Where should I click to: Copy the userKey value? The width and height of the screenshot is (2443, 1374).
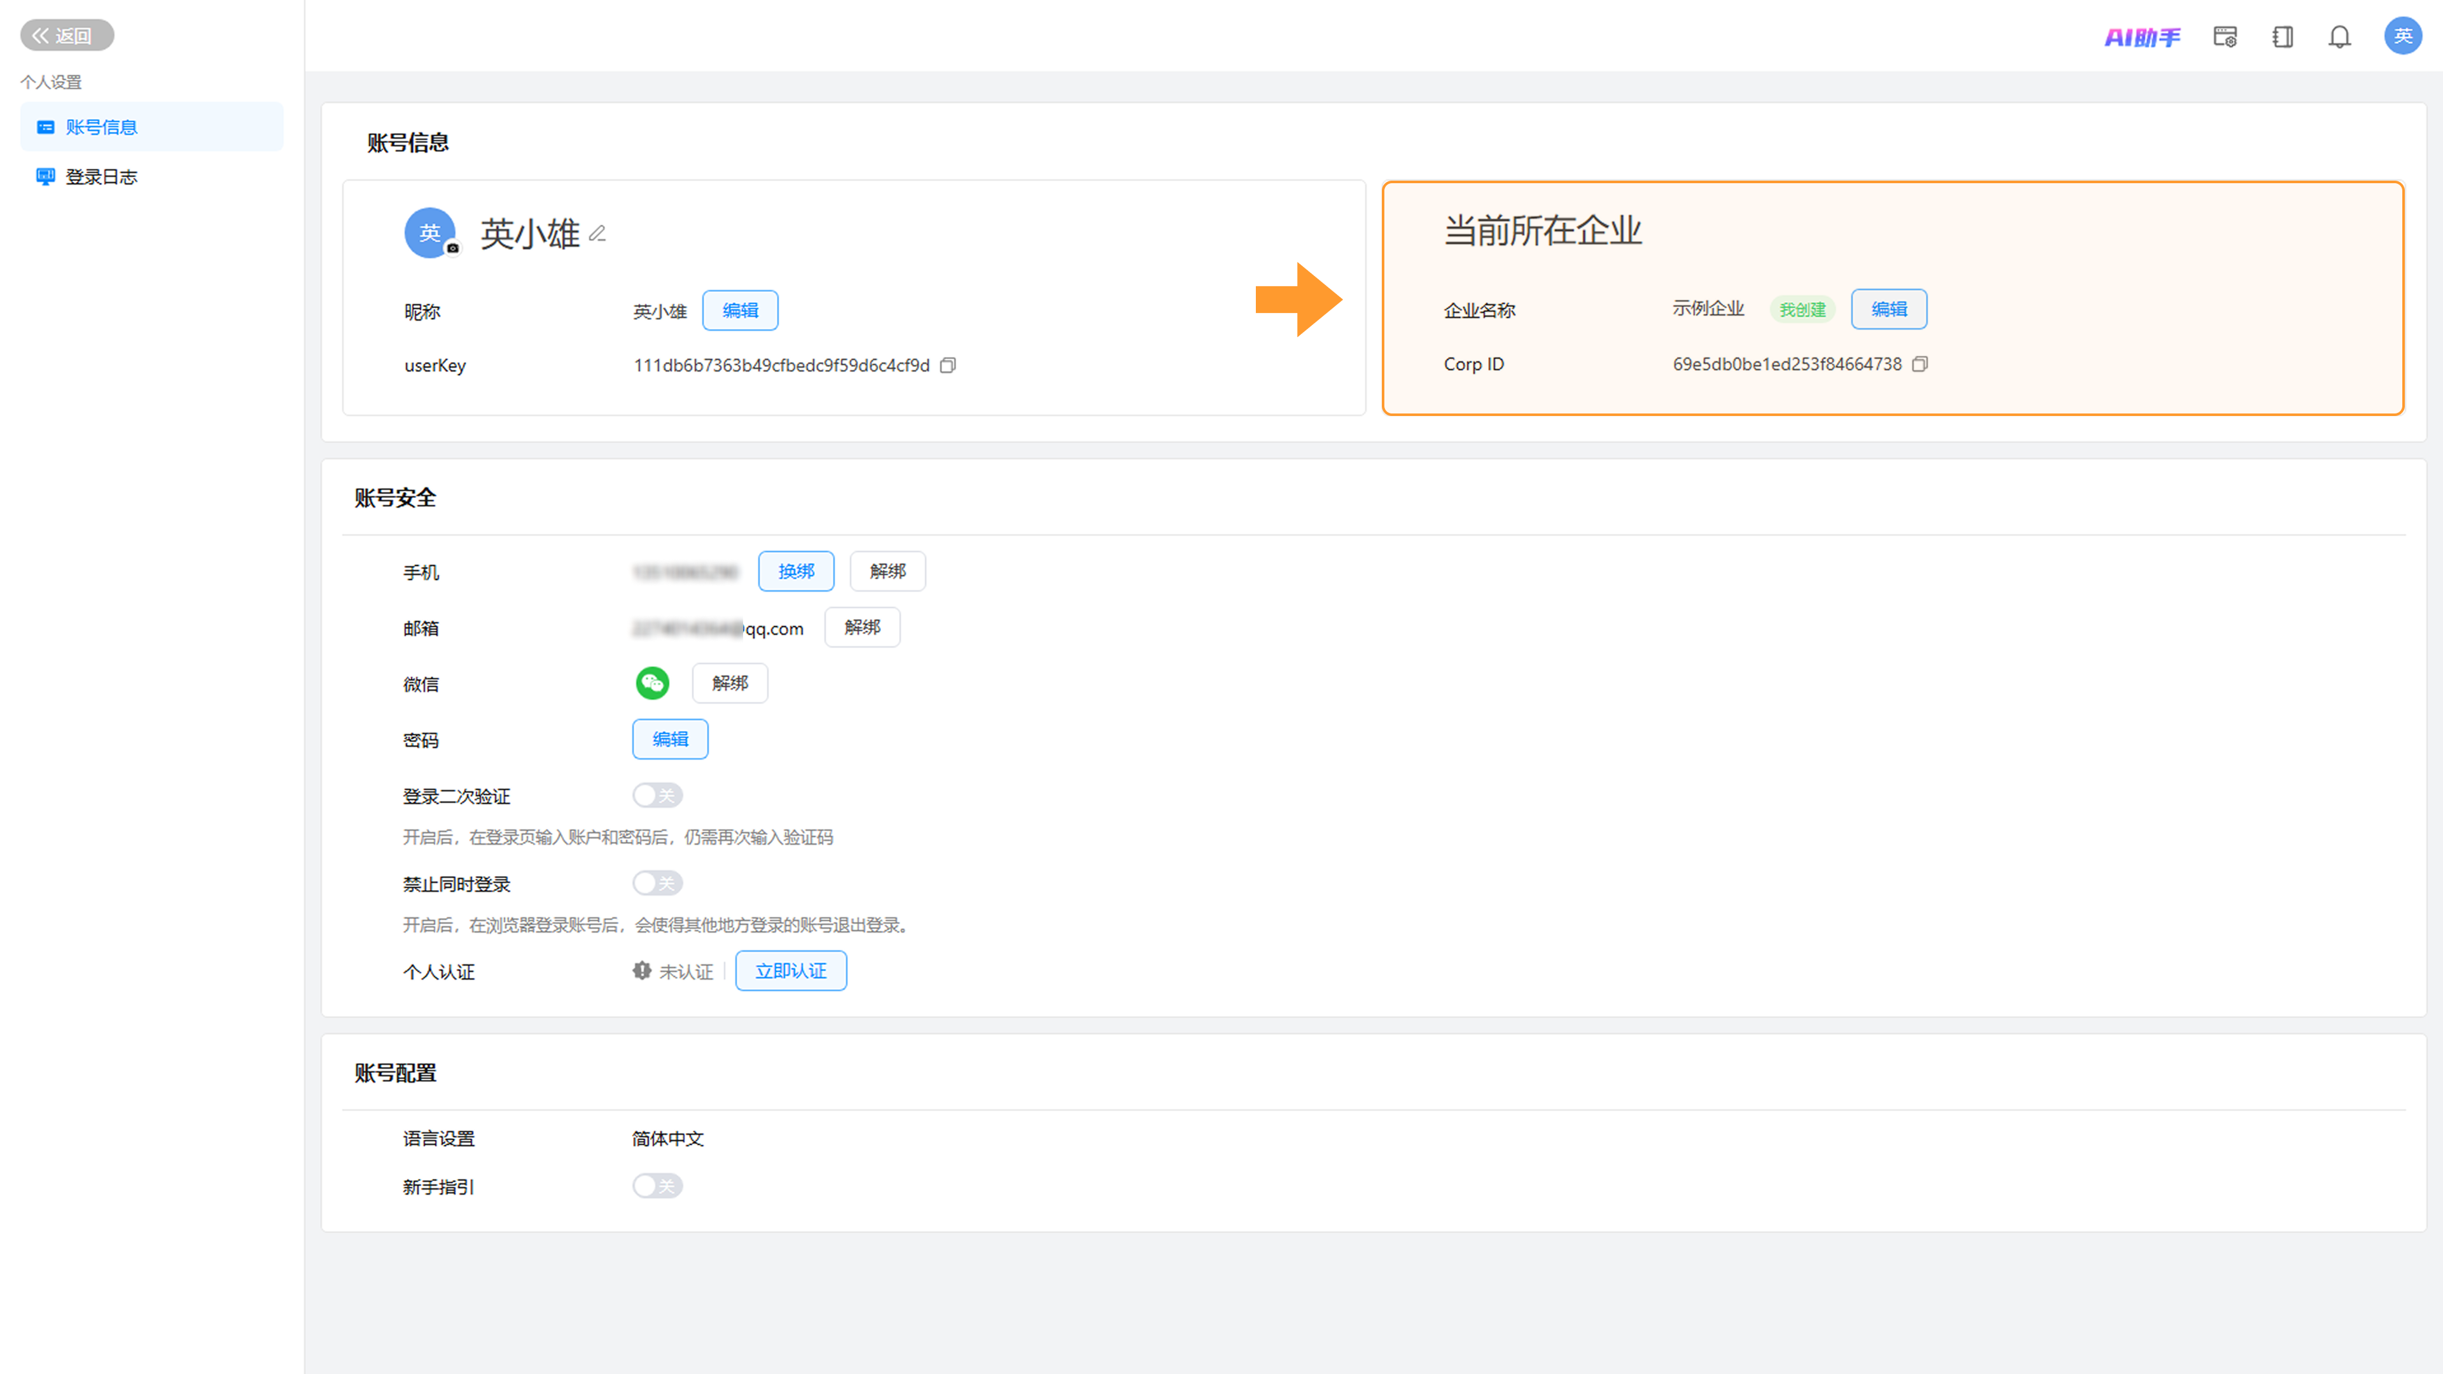tap(947, 365)
